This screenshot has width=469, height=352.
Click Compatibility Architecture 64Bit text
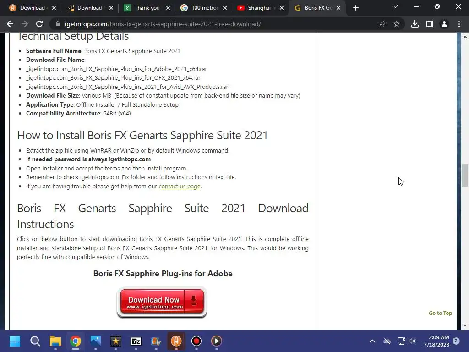pyautogui.click(x=78, y=114)
